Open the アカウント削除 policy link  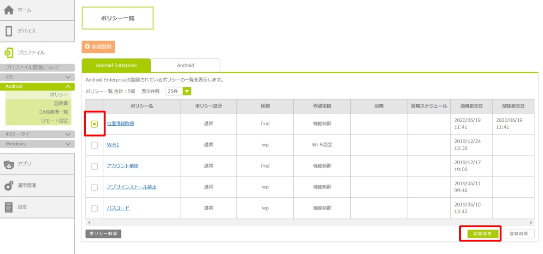[123, 166]
